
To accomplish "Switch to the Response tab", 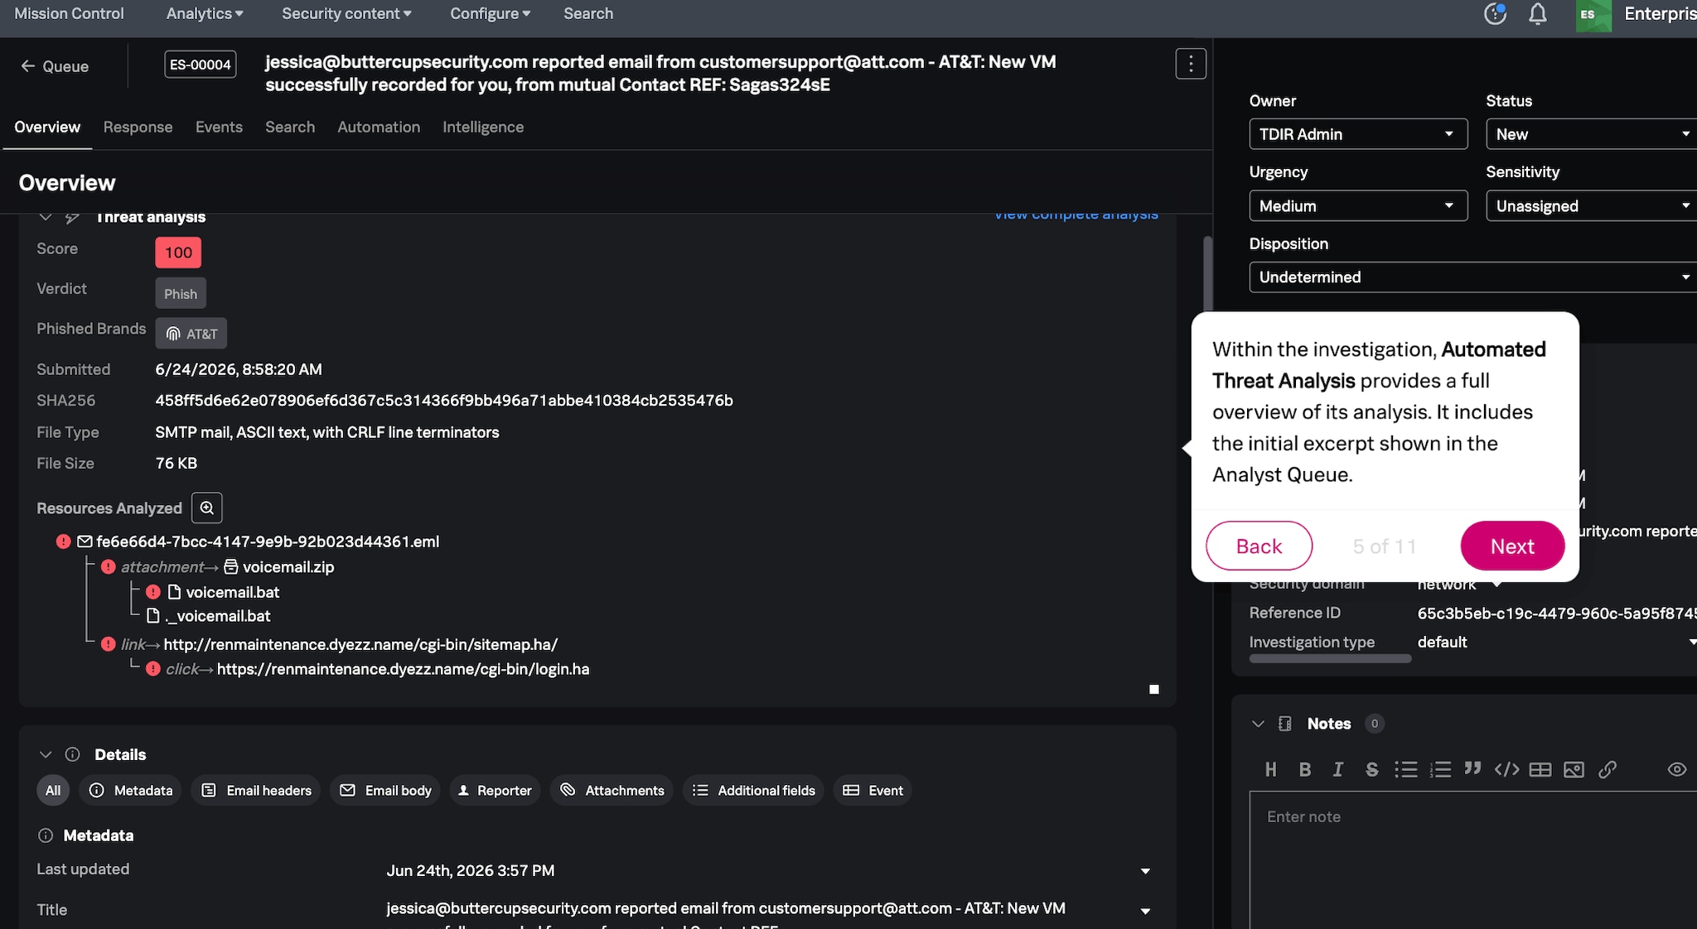I will coord(138,127).
